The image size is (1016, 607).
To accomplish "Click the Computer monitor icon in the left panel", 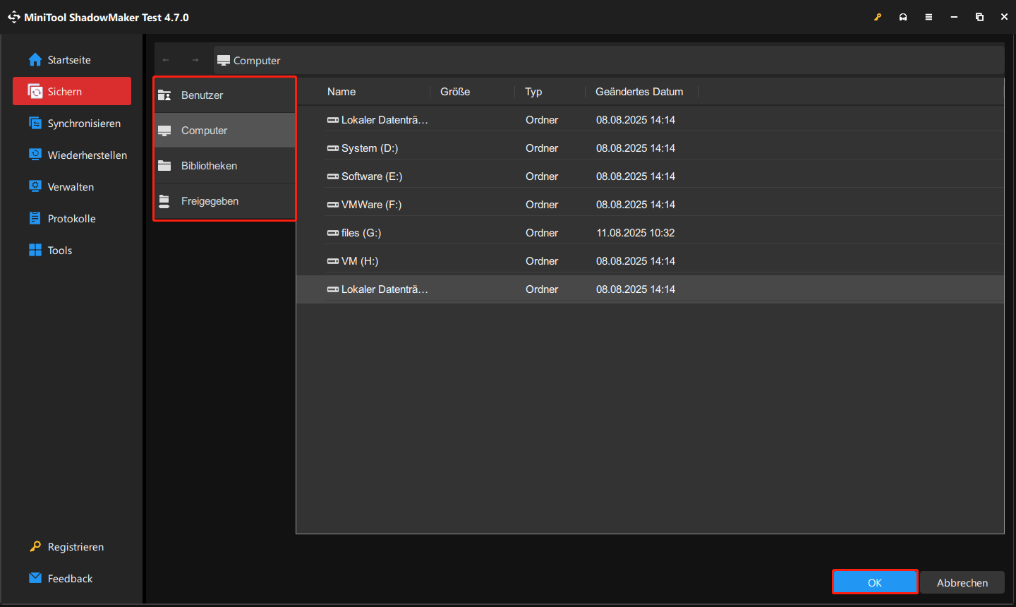I will click(164, 131).
